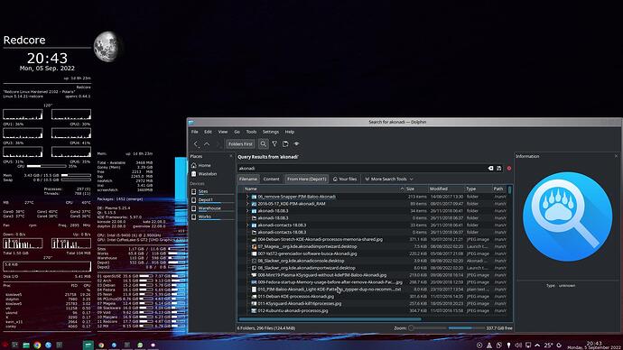Viewport: 623px width, 350px height.
Task: Open the Settings menu
Action: (x=271, y=132)
